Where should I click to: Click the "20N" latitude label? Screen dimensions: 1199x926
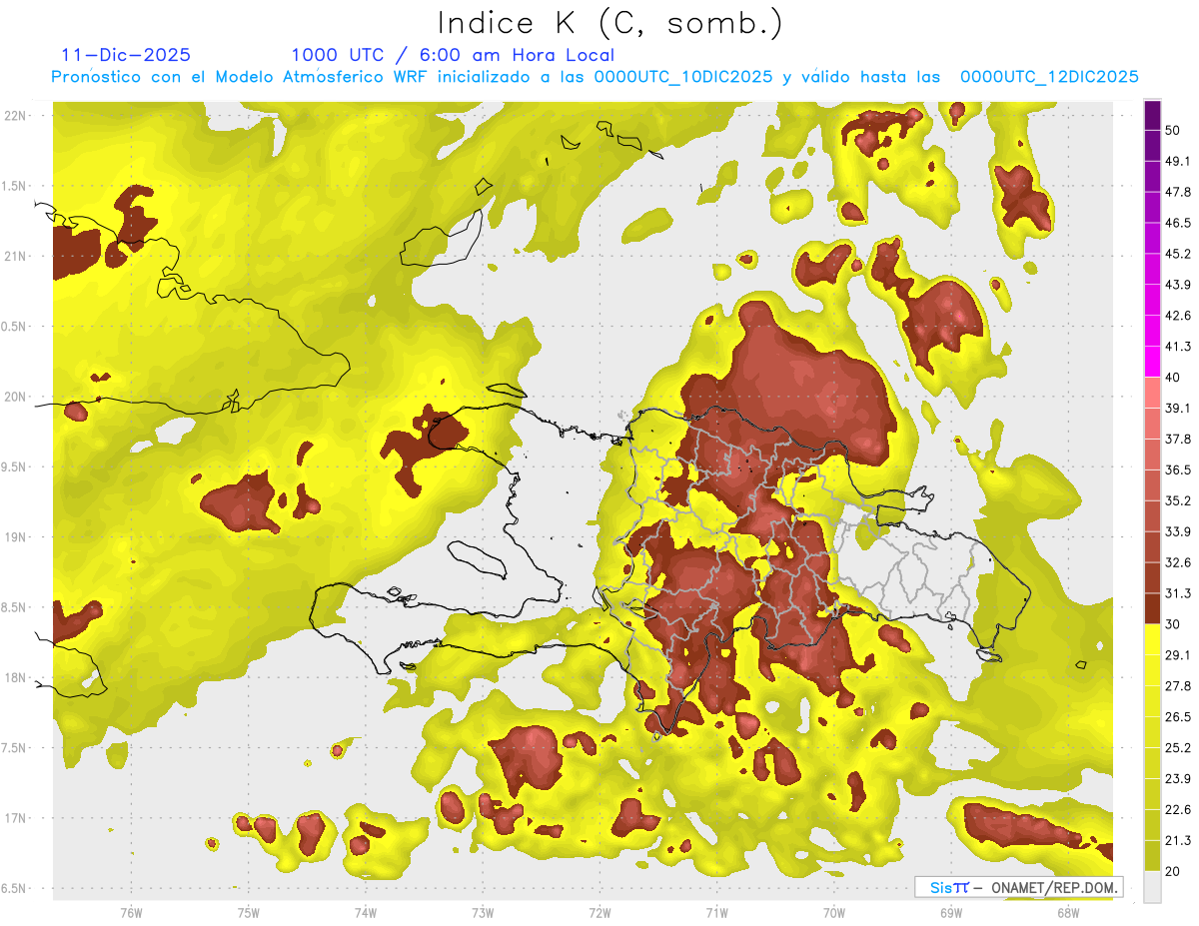tap(17, 397)
